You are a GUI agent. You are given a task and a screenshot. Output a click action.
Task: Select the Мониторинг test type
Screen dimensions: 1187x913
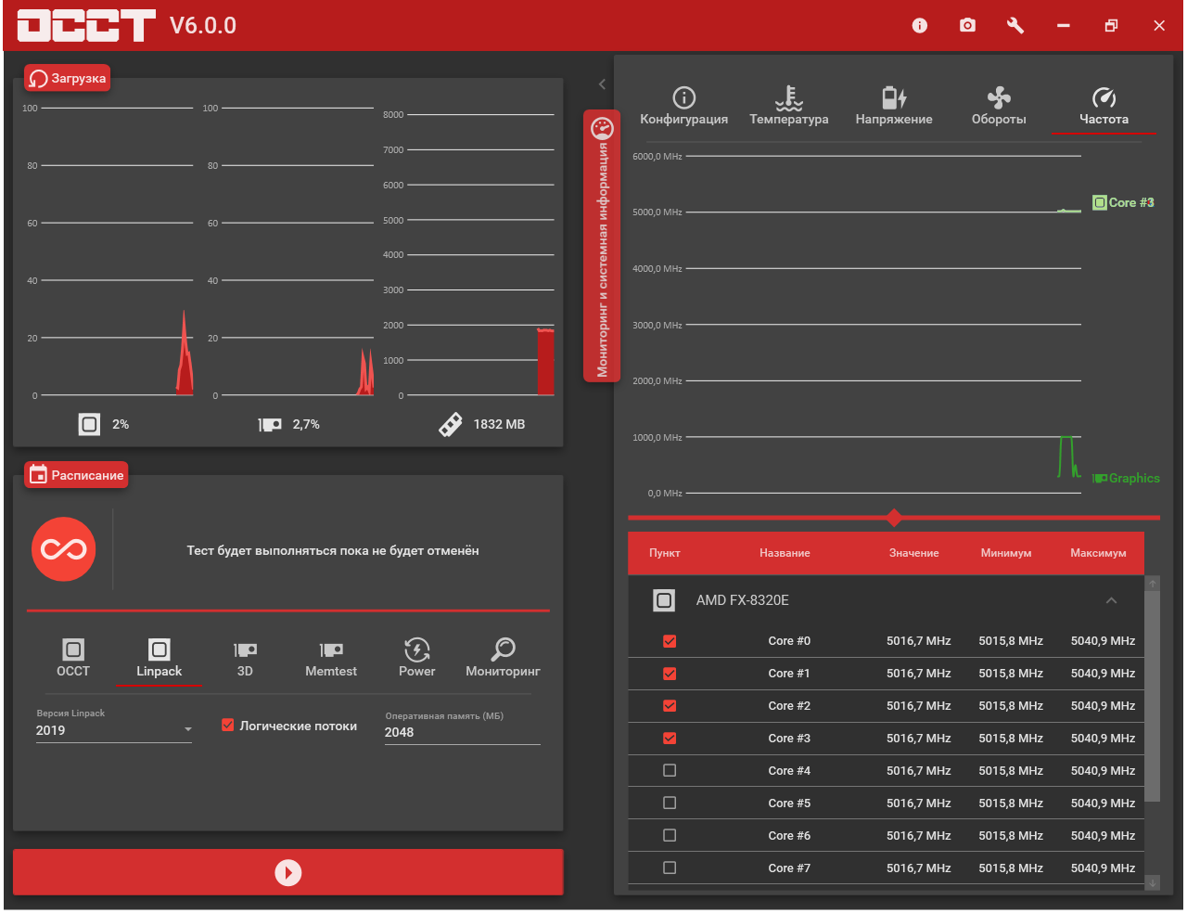(503, 658)
